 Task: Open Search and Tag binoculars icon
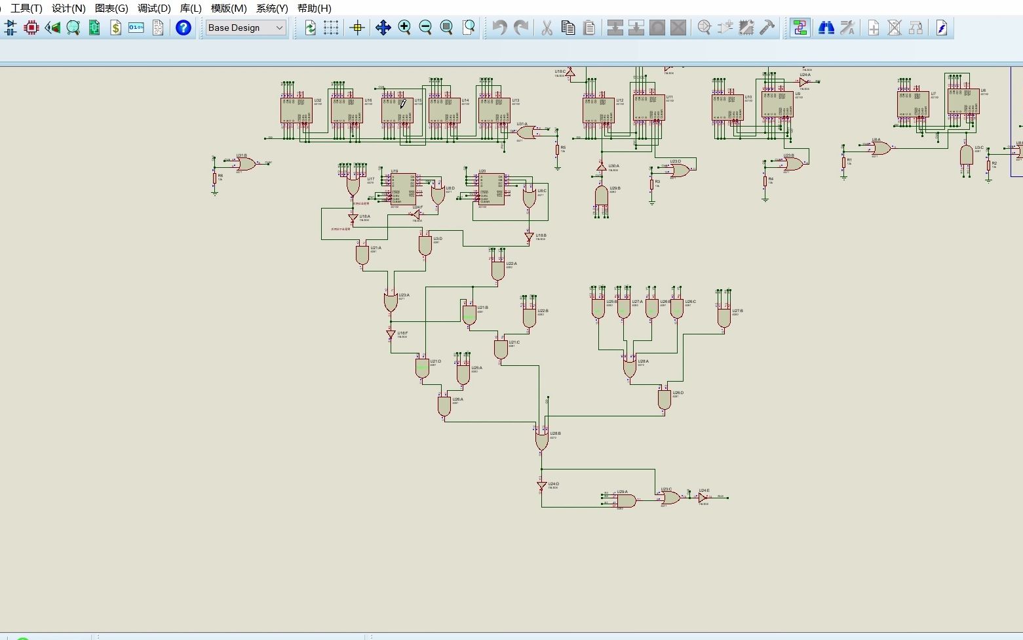826,28
